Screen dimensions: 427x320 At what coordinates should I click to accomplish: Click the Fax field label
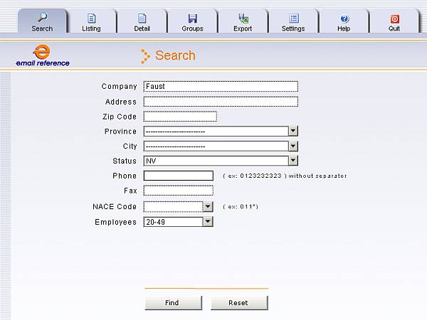(x=130, y=191)
